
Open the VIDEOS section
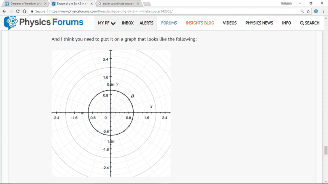click(230, 23)
